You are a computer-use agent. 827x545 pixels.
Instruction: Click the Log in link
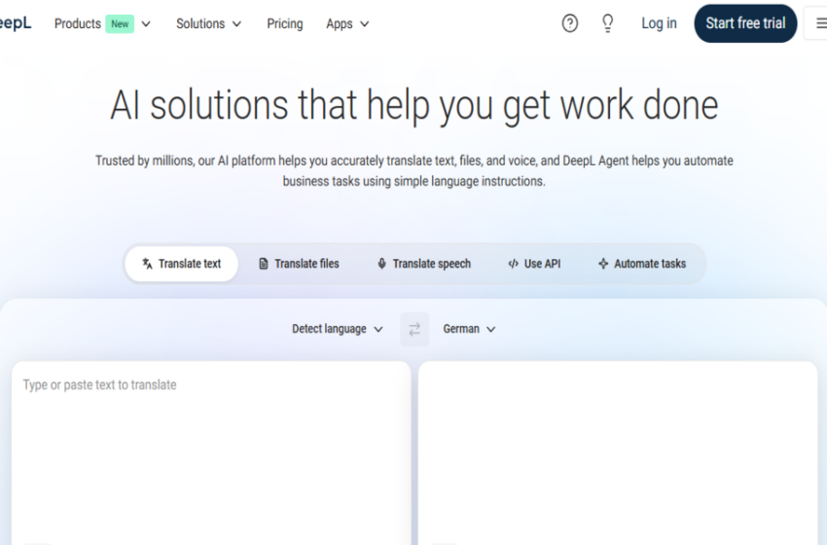(x=659, y=23)
